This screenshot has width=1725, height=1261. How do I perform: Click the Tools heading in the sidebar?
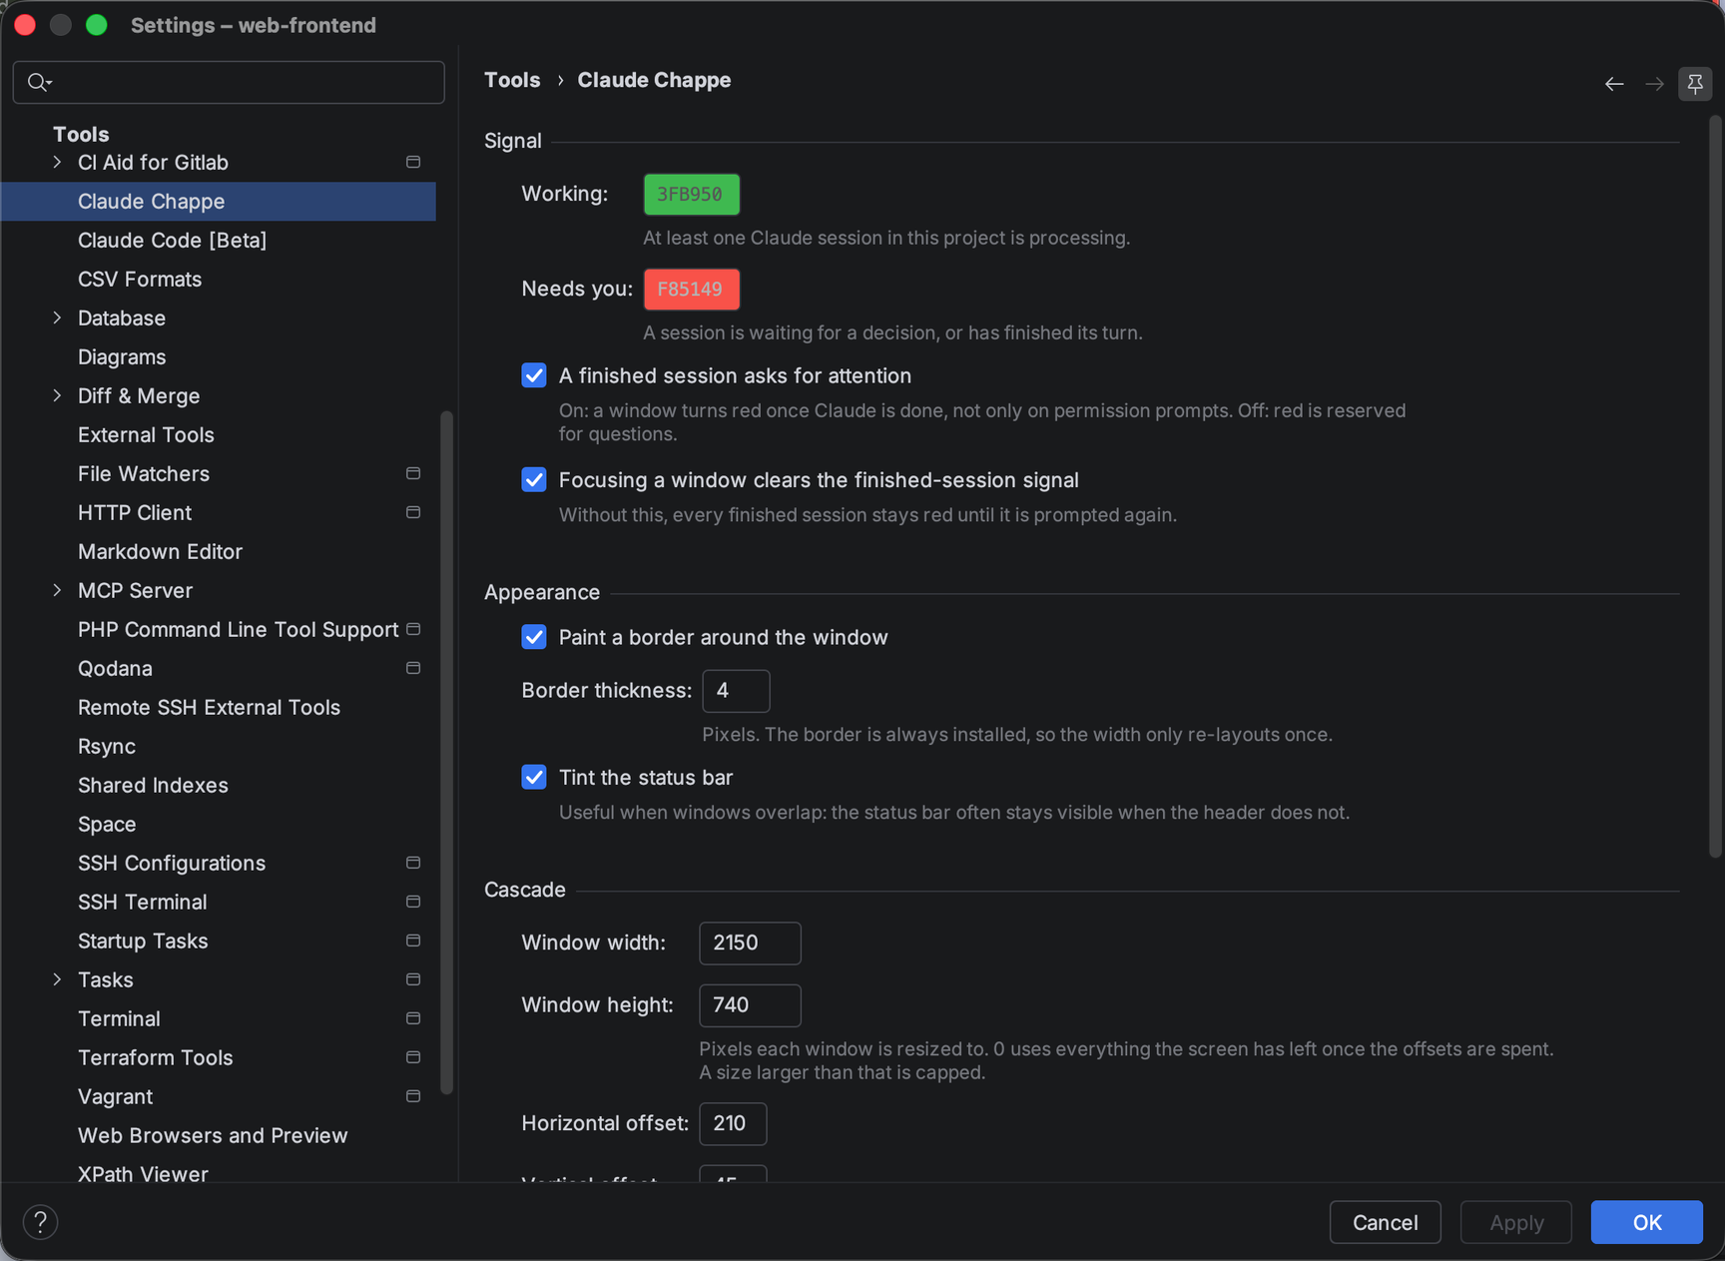pos(81,134)
